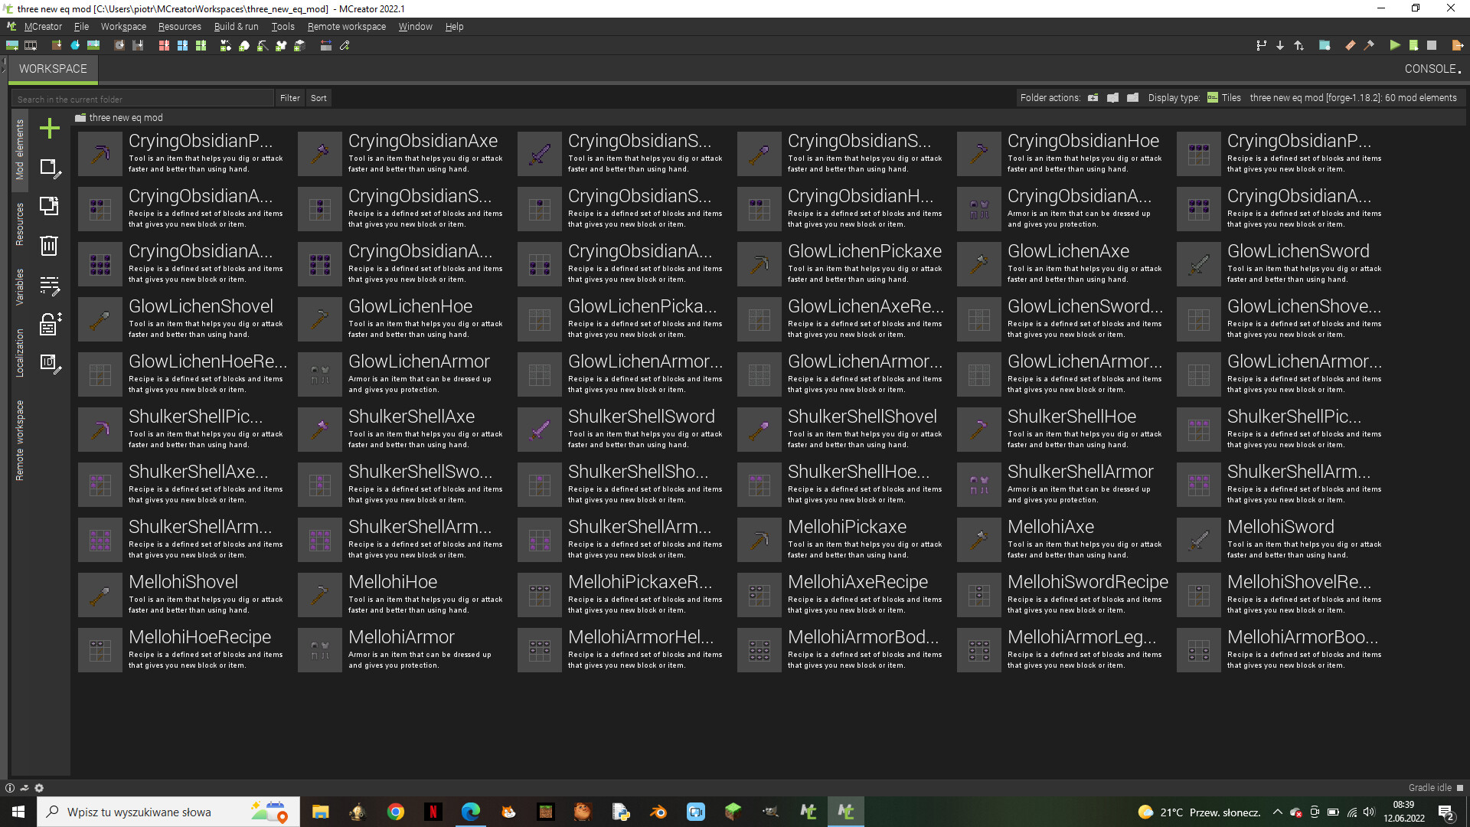Viewport: 1470px width, 827px height.
Task: Switch to the CONSOLE tab
Action: [1429, 68]
